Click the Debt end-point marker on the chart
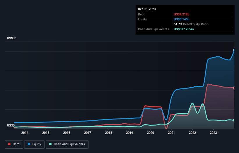 click(x=234, y=88)
